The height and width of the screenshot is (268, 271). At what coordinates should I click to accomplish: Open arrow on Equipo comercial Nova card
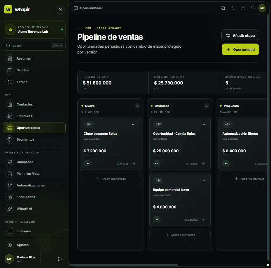coord(203,220)
